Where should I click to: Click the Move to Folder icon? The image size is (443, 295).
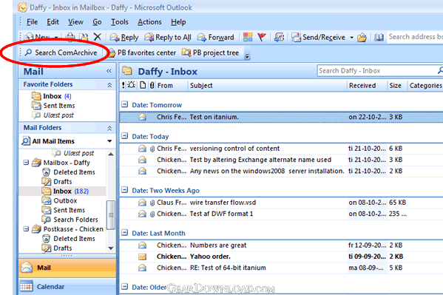(x=84, y=37)
